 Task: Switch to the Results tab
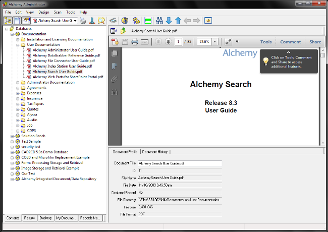29,218
